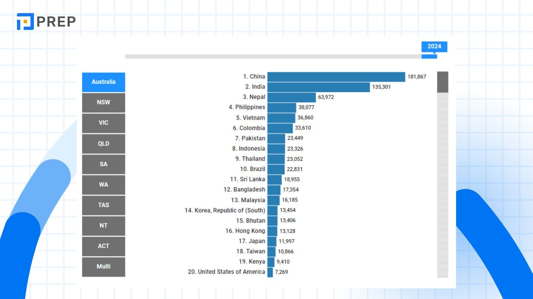Click the '7. Pakistan' label

click(x=250, y=139)
